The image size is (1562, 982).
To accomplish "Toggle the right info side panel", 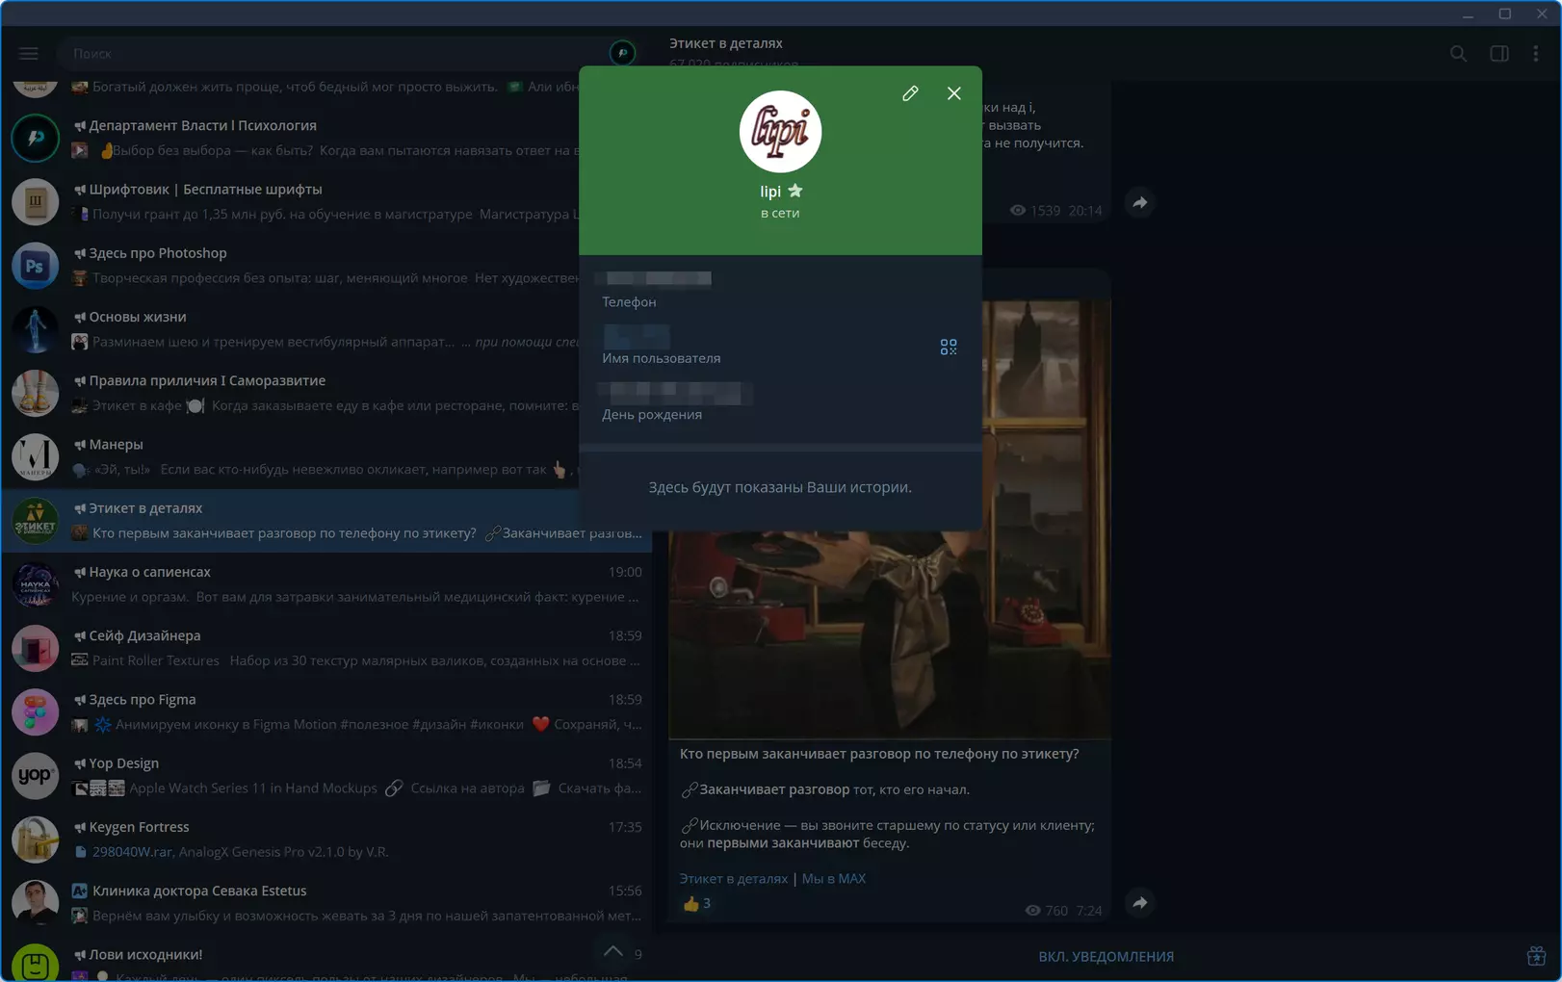I will pos(1499,54).
